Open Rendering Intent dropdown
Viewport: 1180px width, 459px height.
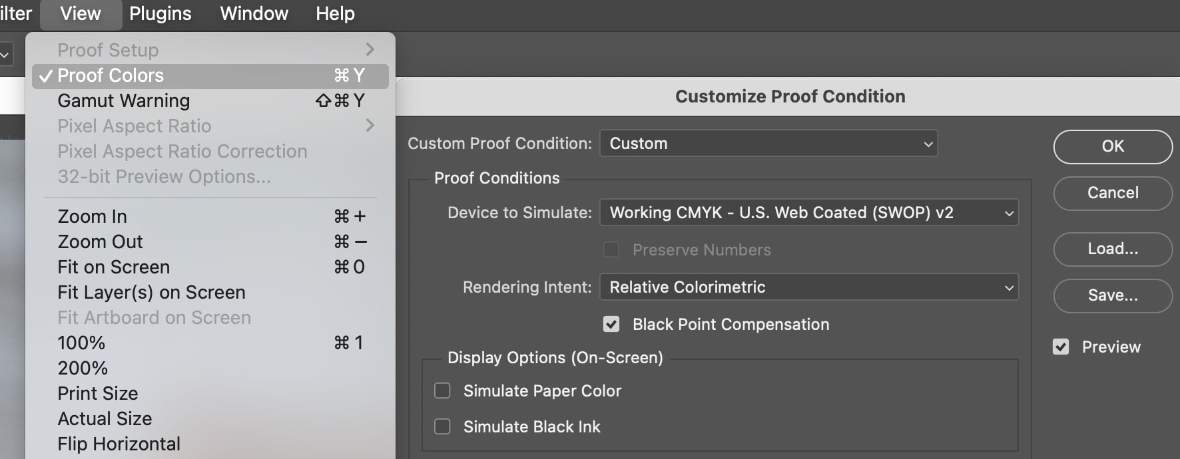coord(808,287)
